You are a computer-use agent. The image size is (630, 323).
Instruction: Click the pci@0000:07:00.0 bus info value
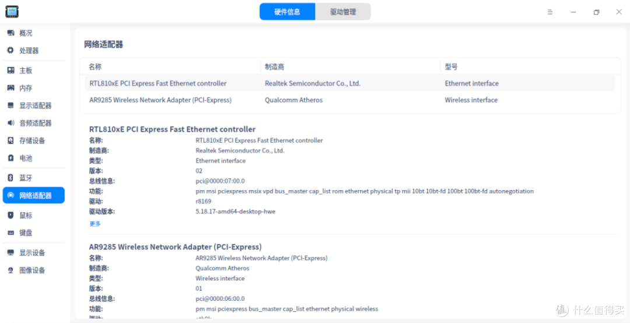point(220,181)
